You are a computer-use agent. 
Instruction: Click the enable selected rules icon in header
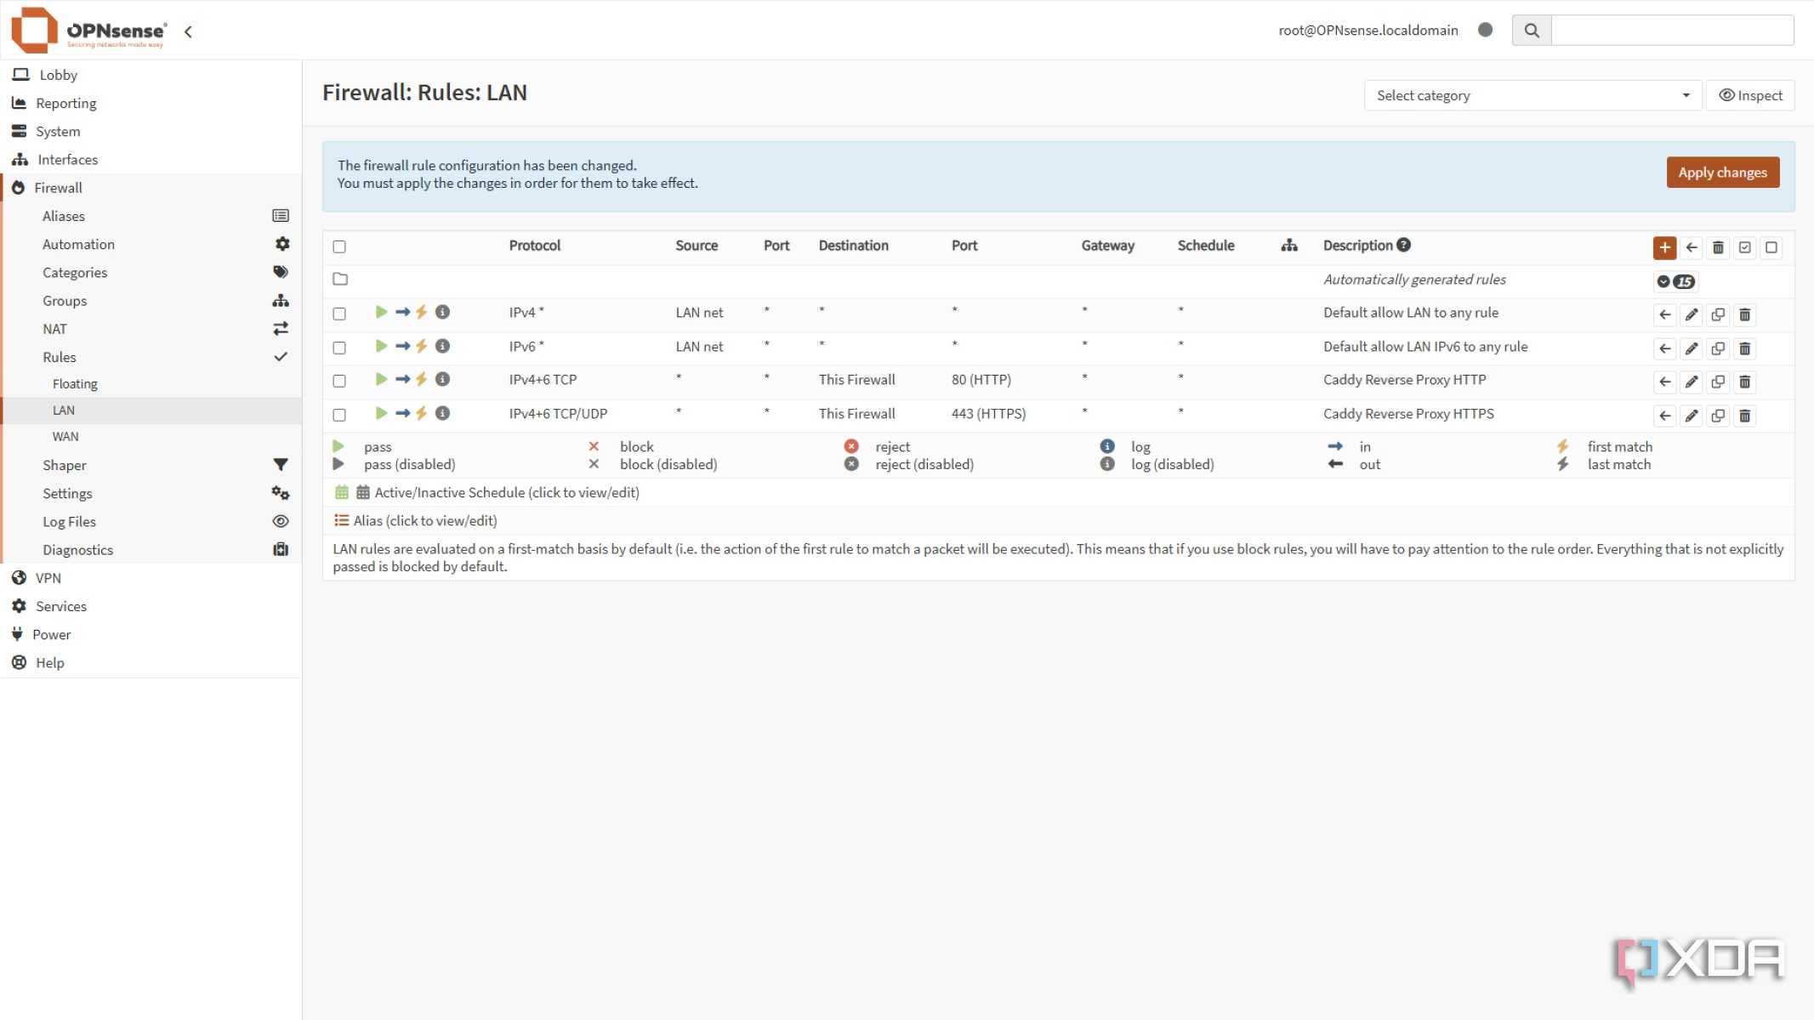coord(1744,247)
